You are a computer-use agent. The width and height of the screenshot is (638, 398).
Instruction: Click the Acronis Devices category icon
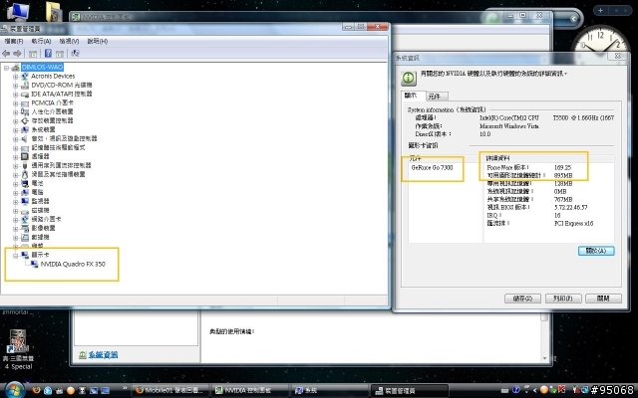click(24, 77)
